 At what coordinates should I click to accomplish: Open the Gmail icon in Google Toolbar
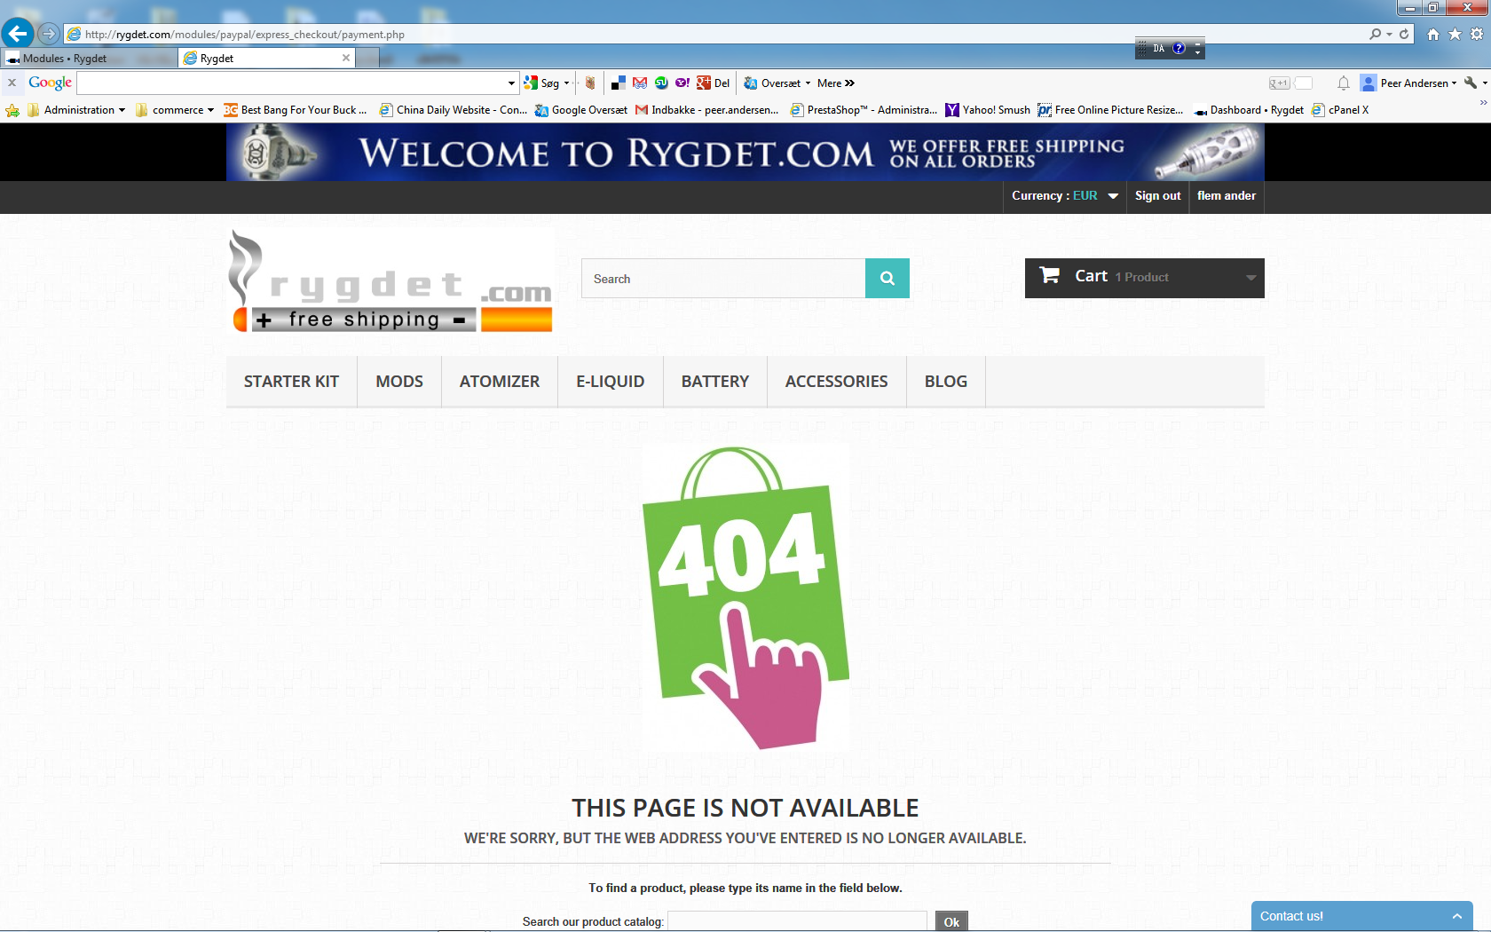tap(640, 83)
